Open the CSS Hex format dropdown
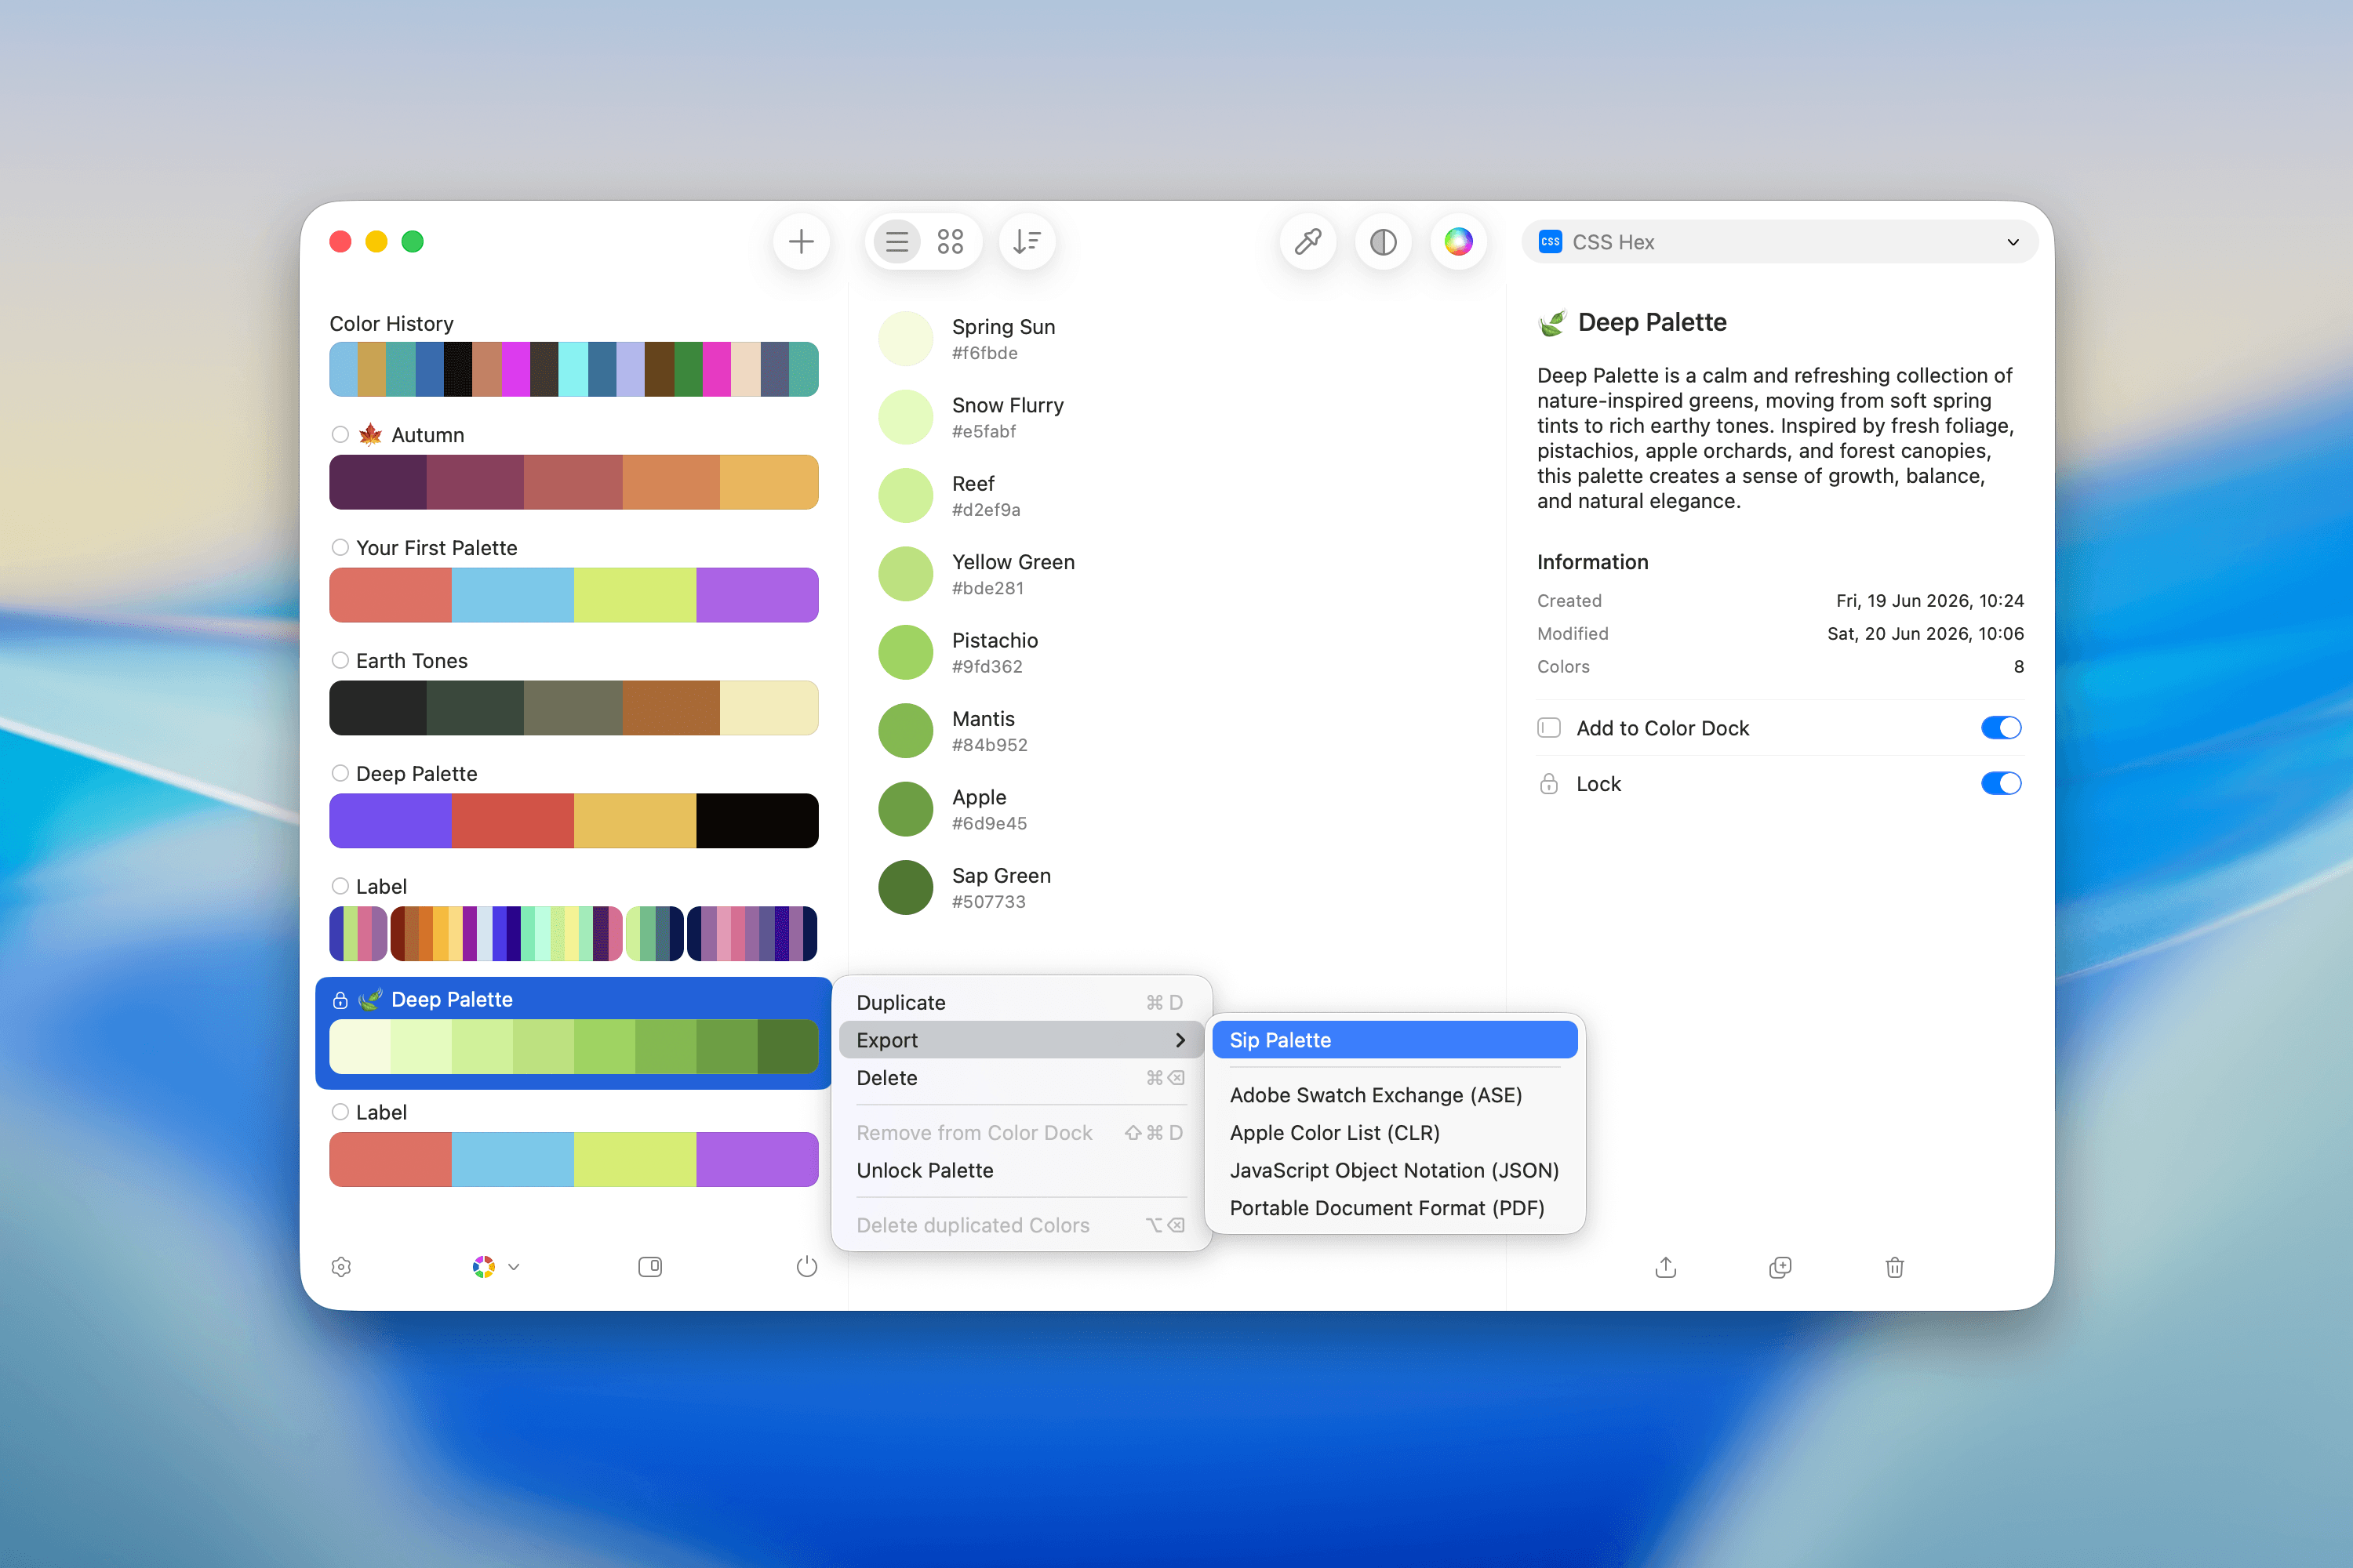2353x1568 pixels. tap(1779, 242)
